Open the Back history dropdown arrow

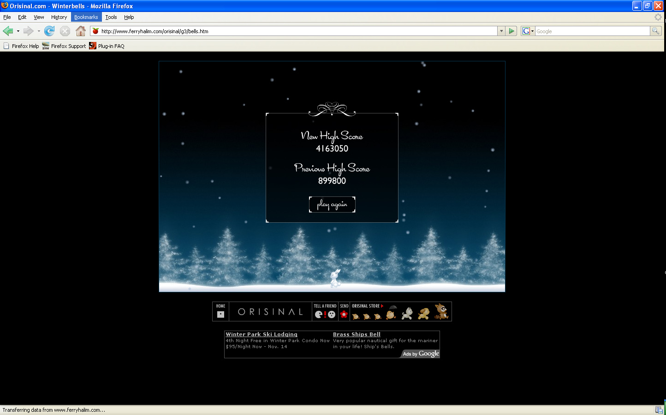click(18, 31)
